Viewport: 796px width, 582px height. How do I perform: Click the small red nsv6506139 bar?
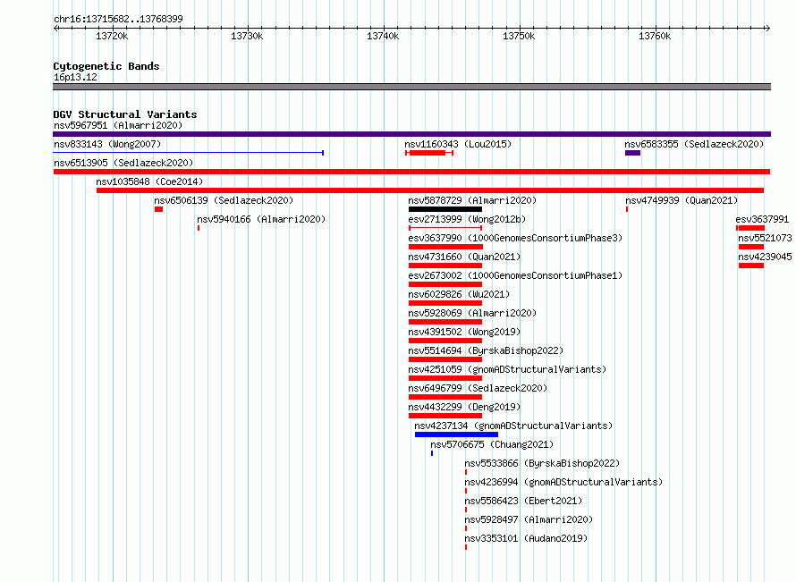pos(159,209)
